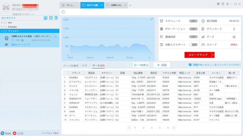Click the IP rotation globe icon
This screenshot has width=243, height=136.
point(162,29)
